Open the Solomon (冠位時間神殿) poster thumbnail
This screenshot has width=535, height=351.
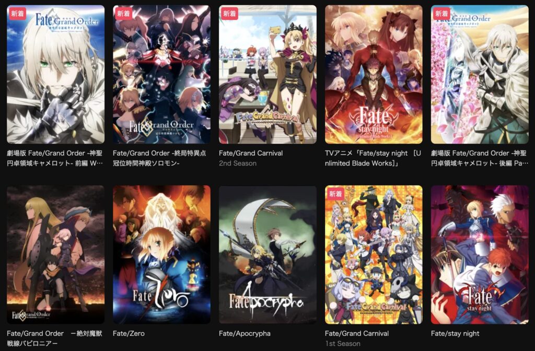coord(161,74)
